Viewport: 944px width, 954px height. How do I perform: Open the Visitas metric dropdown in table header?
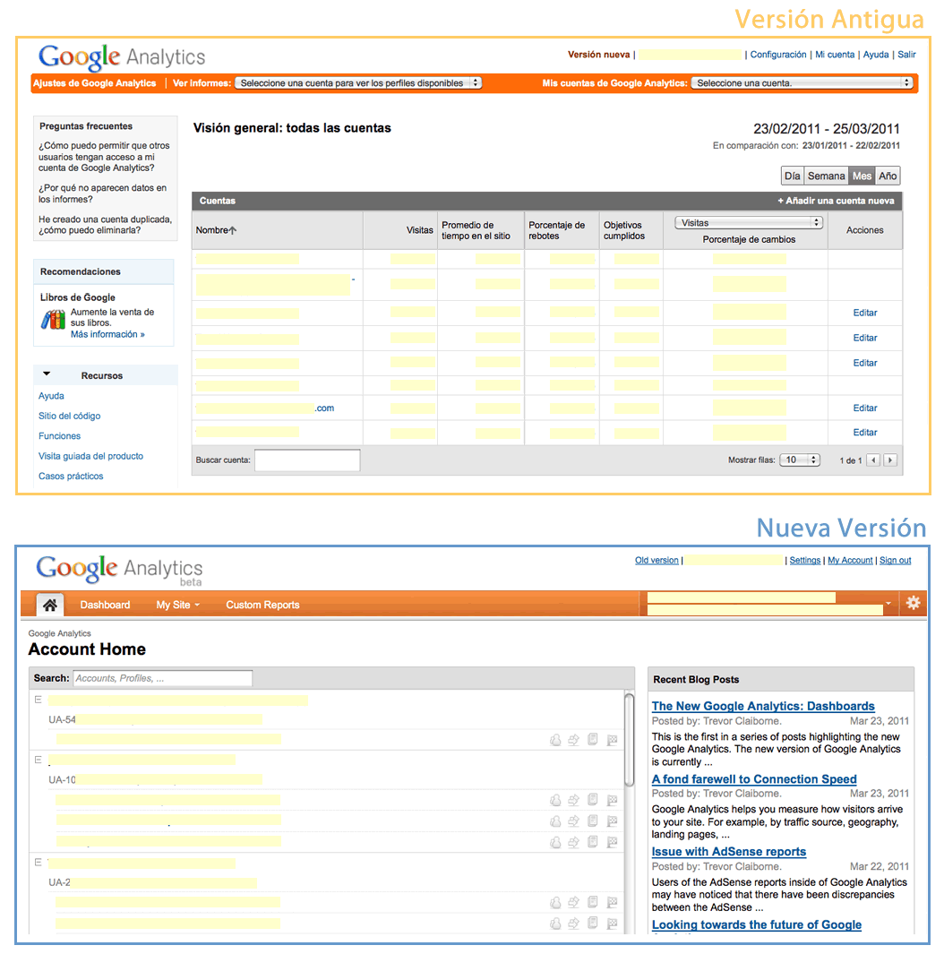[749, 223]
